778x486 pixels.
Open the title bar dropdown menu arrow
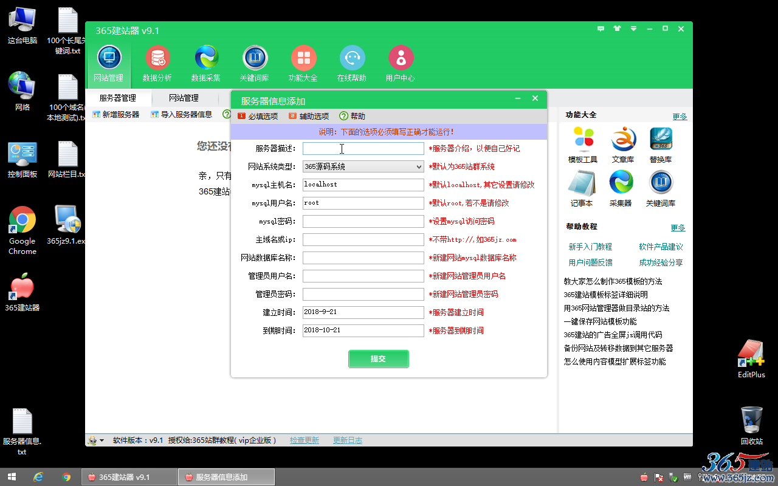[634, 29]
